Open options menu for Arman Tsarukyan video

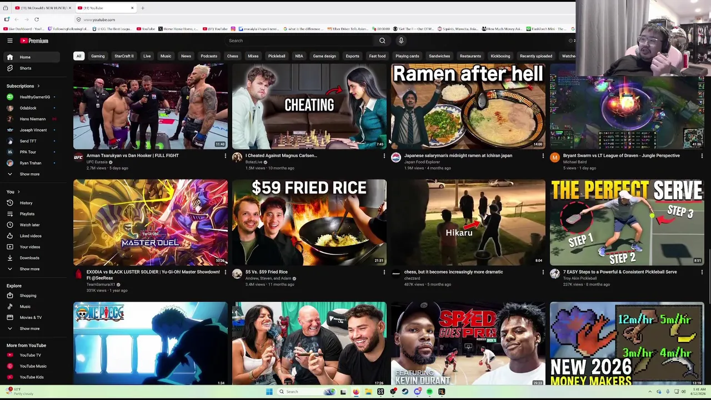tap(225, 156)
